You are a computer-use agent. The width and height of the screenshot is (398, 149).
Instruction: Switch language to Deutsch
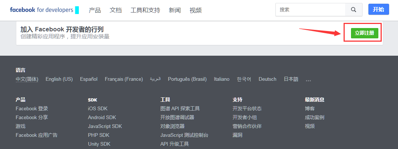tap(267, 79)
